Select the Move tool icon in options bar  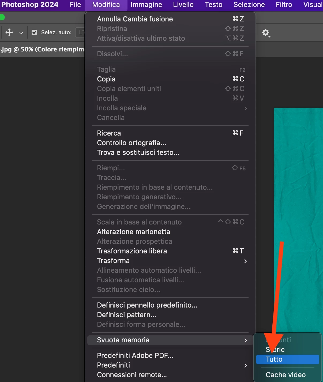(x=9, y=32)
